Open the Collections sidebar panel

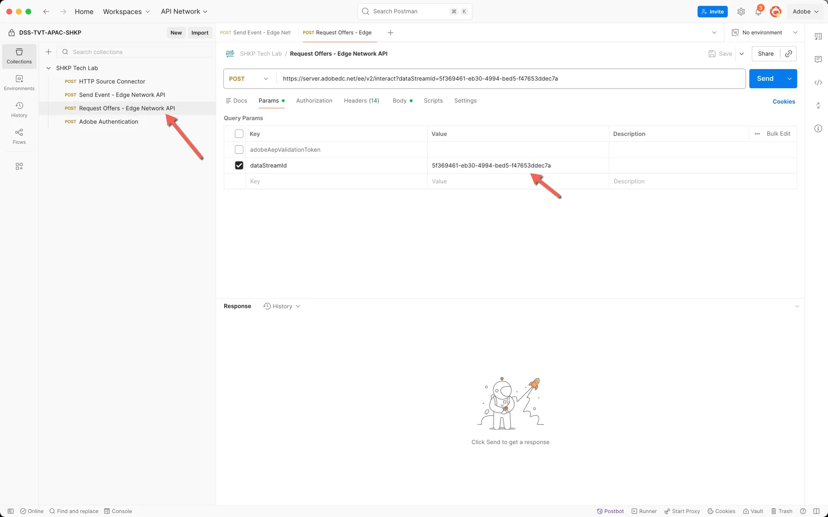coord(19,56)
